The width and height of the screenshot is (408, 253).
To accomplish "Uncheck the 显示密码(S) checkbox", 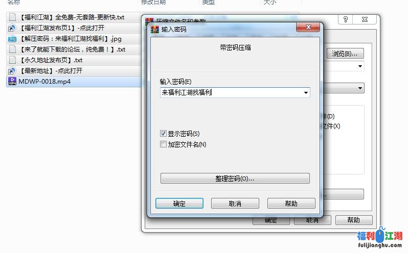I will point(163,134).
